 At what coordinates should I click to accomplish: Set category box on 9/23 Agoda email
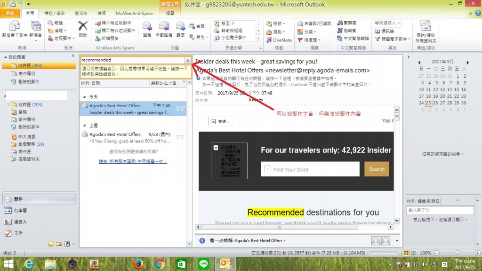pos(177,137)
